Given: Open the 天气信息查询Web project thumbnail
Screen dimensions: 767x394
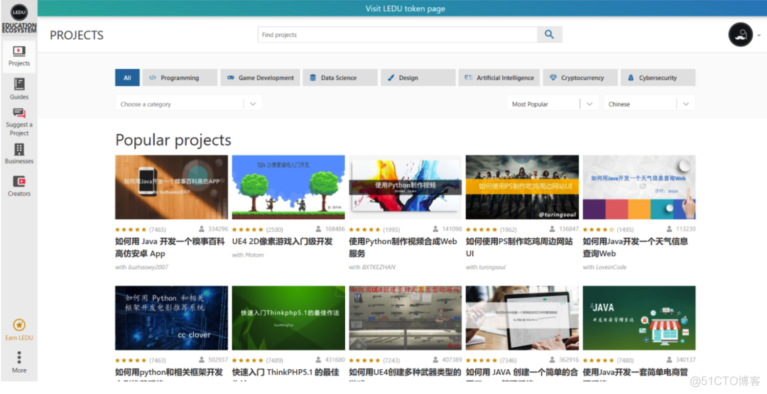Looking at the screenshot, I should coord(639,187).
